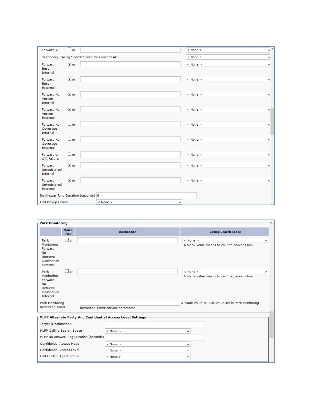This screenshot has width=310, height=402.
Task: Click Park Monitoring Internal destination field
Action: point(128,272)
